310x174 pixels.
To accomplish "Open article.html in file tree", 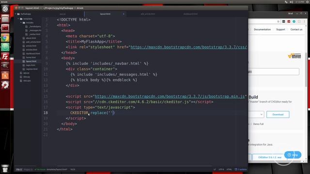I will (31, 46).
